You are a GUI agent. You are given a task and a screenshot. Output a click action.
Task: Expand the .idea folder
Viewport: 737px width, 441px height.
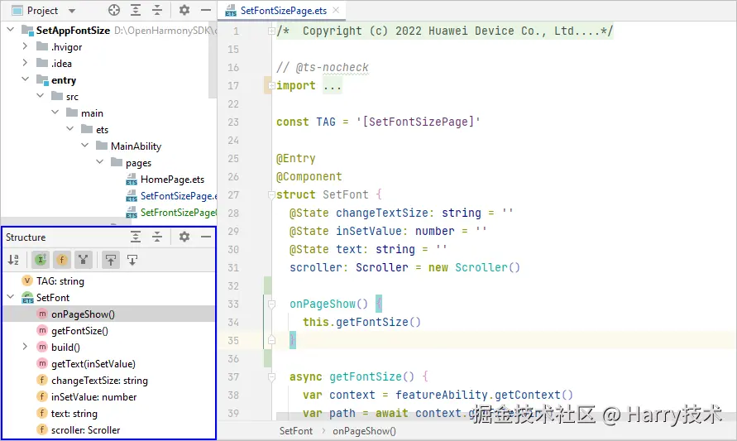[x=25, y=63]
